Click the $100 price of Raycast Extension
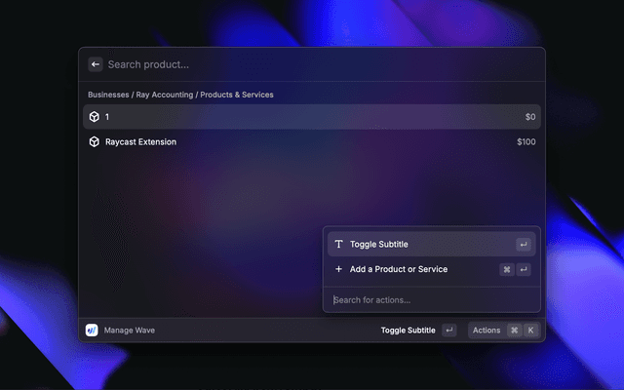Image resolution: width=624 pixels, height=390 pixels. click(x=526, y=142)
